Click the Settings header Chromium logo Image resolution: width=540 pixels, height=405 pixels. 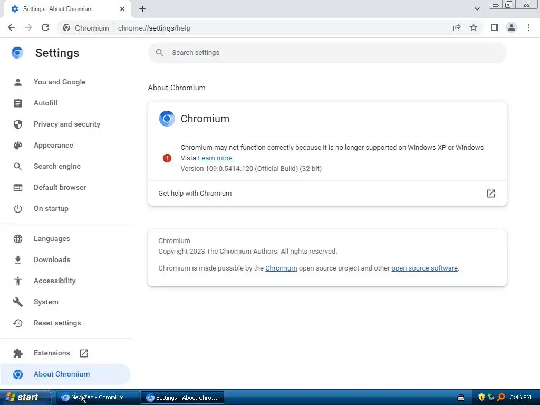click(17, 53)
